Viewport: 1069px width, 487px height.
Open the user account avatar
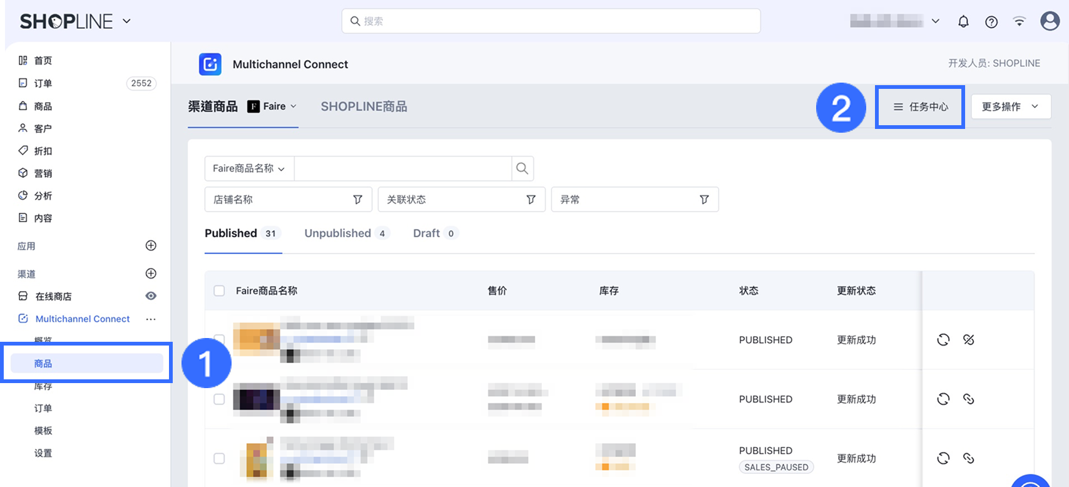coord(1049,21)
